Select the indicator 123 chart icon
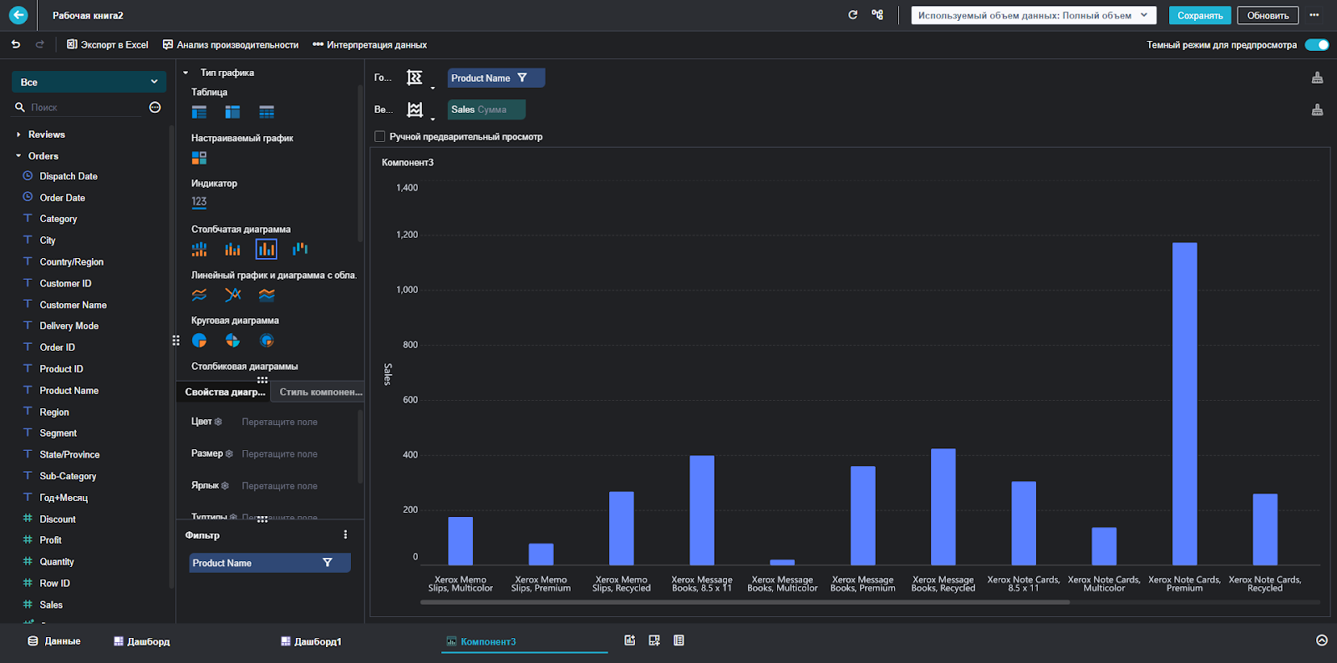Viewport: 1337px width, 663px height. click(199, 201)
